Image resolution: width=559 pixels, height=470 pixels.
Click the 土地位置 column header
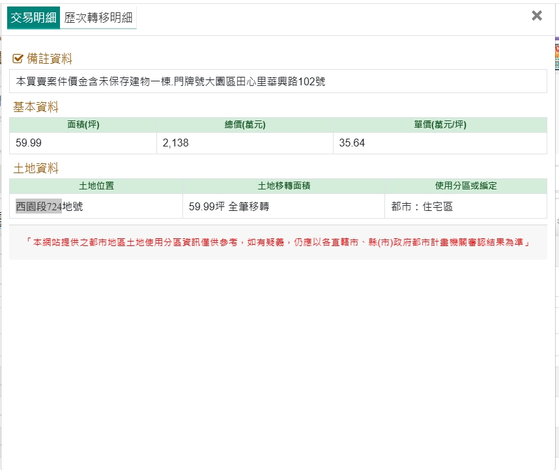[96, 186]
